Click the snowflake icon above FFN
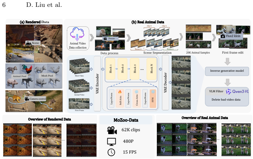253x159 pixels. 153,92
